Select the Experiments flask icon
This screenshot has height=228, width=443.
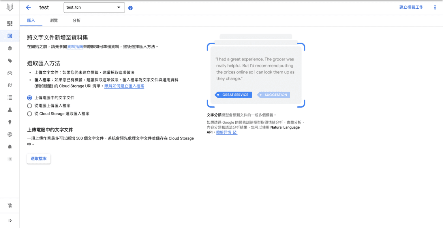(x=10, y=110)
